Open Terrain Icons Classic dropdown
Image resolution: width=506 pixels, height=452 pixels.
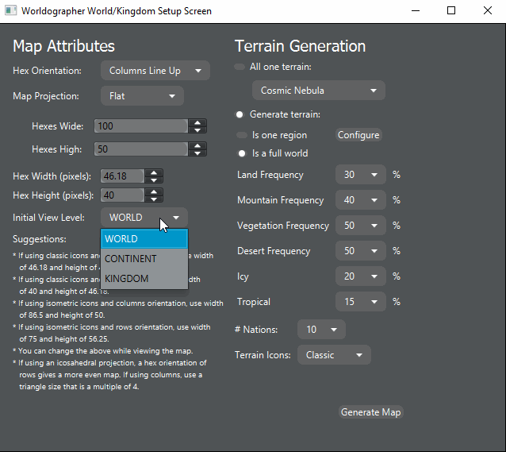pos(334,355)
